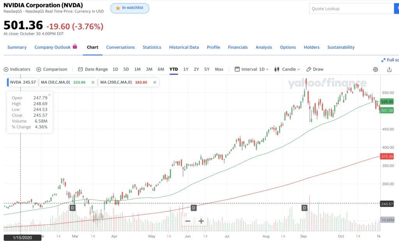Close the OHLC data tooltip box

click(x=49, y=95)
